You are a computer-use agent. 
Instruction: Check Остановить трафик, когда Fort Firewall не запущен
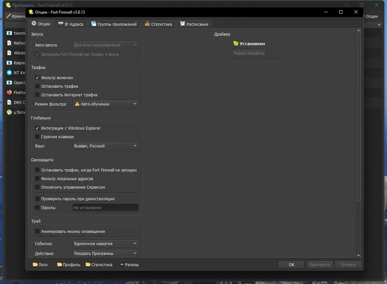[x=37, y=170]
